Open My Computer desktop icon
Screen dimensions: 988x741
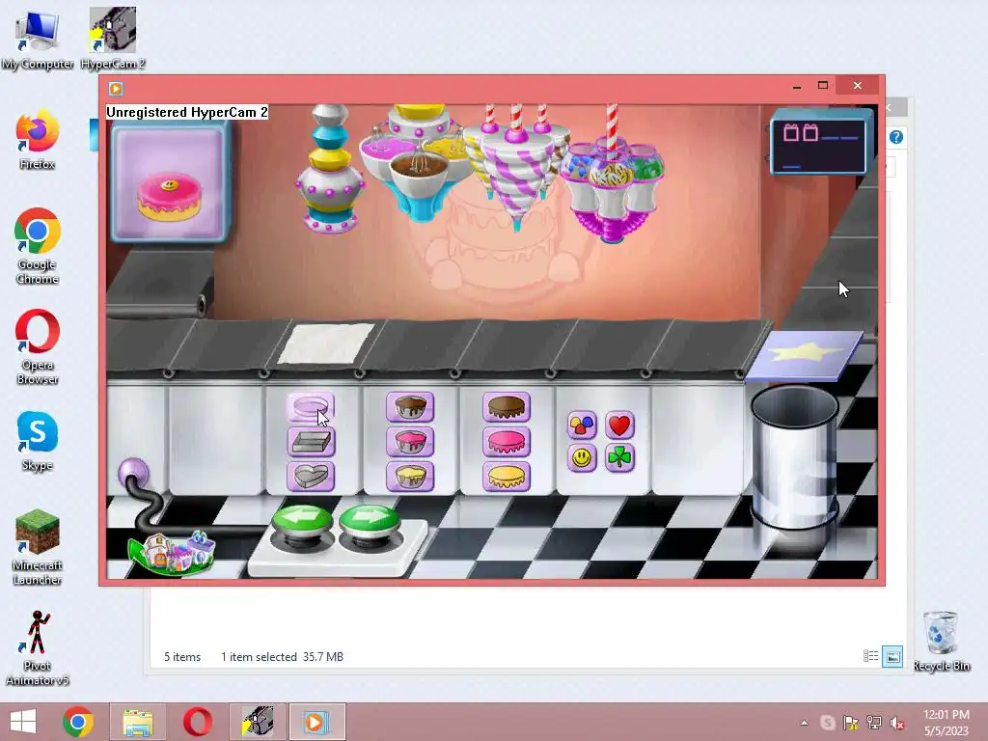(38, 39)
